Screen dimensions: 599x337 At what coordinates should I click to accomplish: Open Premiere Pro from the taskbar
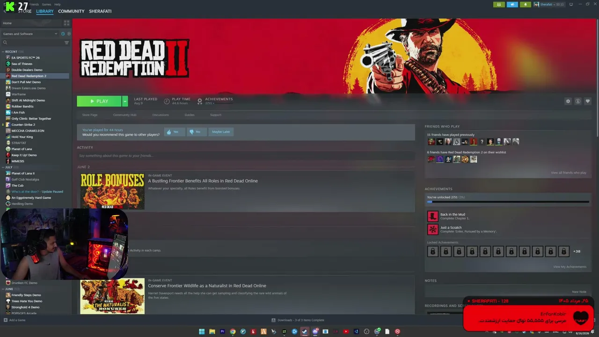(x=222, y=332)
